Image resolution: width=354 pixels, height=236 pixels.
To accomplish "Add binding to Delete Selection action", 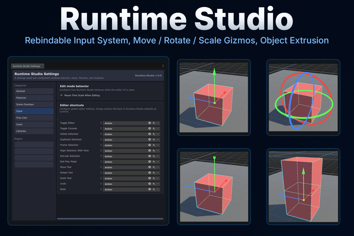I will (x=154, y=134).
